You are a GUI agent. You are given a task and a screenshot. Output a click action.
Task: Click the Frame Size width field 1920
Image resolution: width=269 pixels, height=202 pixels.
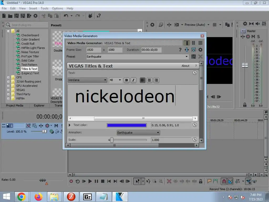(94, 50)
